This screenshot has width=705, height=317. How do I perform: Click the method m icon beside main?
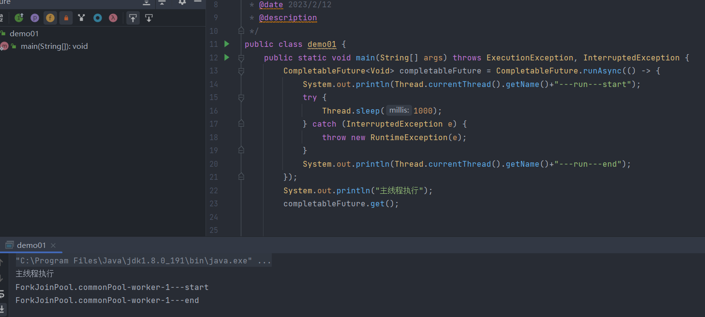tap(4, 46)
